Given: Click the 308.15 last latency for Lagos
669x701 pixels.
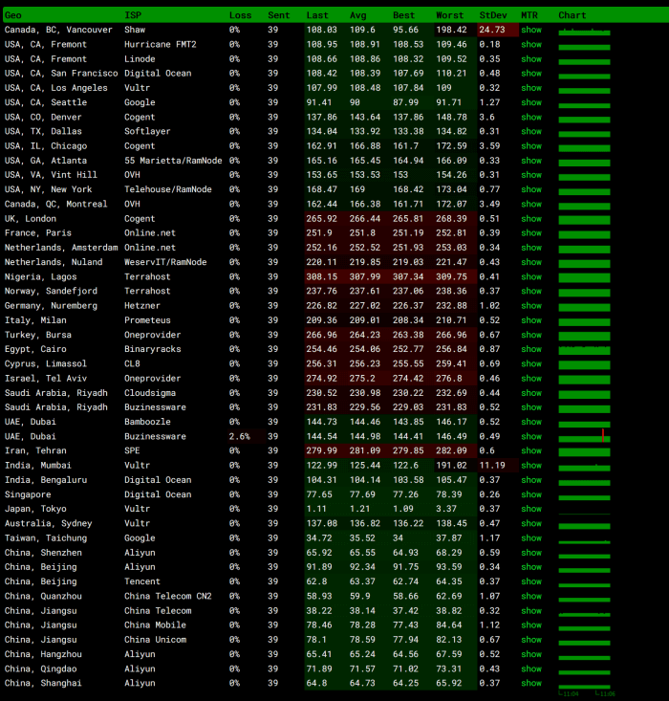Looking at the screenshot, I should pyautogui.click(x=322, y=276).
